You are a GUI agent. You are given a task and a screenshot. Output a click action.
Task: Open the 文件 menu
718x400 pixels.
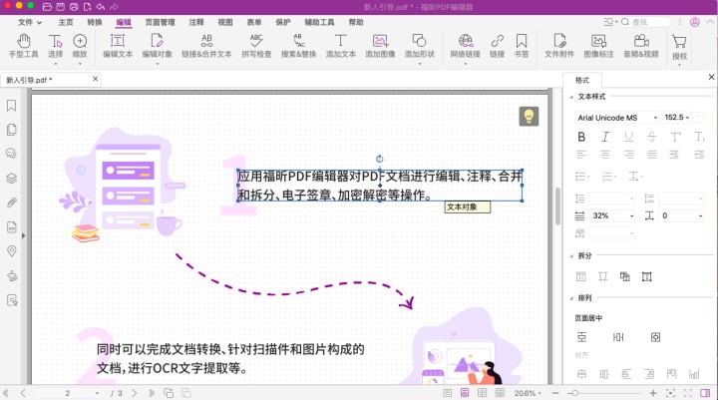30,21
